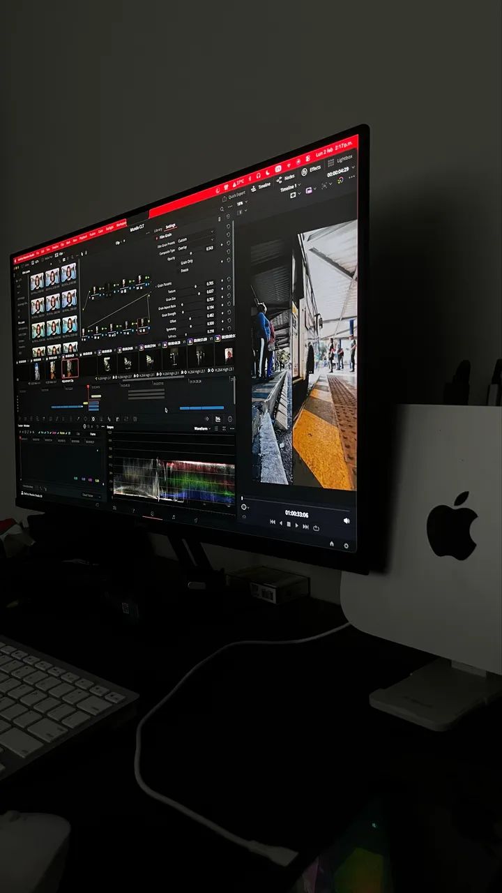Click the color wheel viewer icon
This screenshot has height=893, width=502.
[340, 180]
